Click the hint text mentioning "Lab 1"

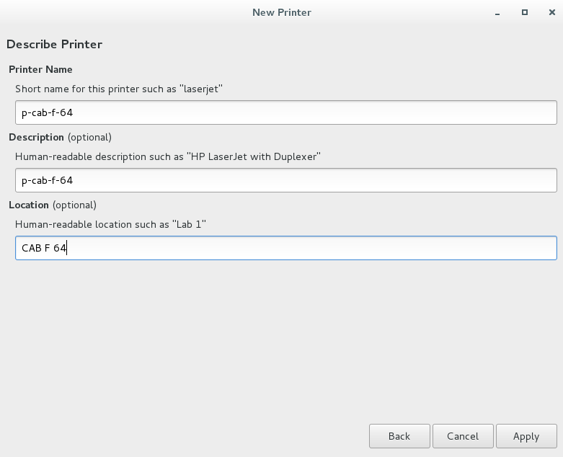click(110, 224)
